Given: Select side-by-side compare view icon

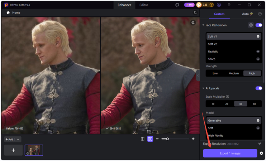Looking at the screenshot, I should click(150, 139).
